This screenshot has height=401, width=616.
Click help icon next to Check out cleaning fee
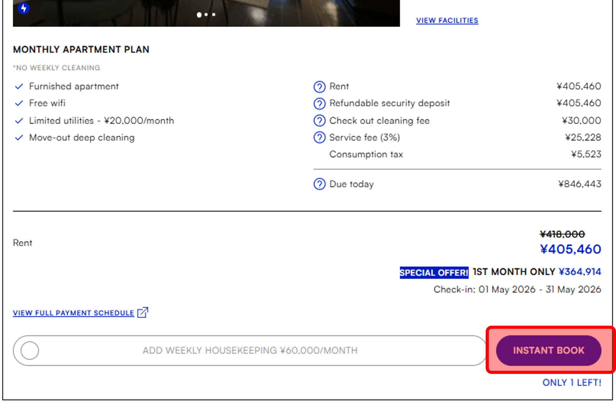(x=319, y=121)
